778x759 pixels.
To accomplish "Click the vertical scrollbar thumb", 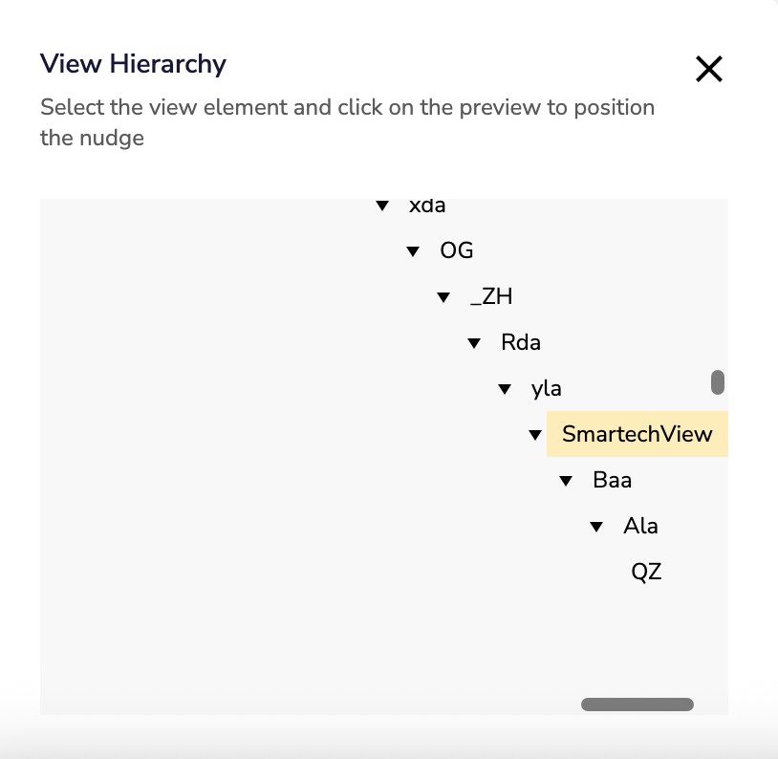I will click(718, 382).
